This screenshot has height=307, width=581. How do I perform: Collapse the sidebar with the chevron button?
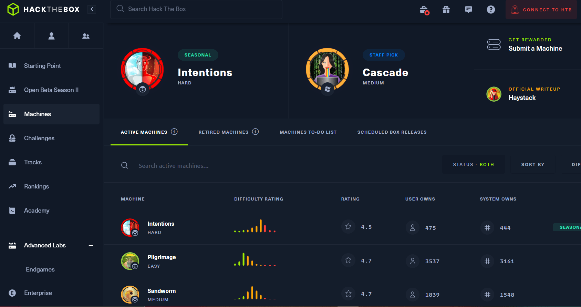[92, 9]
